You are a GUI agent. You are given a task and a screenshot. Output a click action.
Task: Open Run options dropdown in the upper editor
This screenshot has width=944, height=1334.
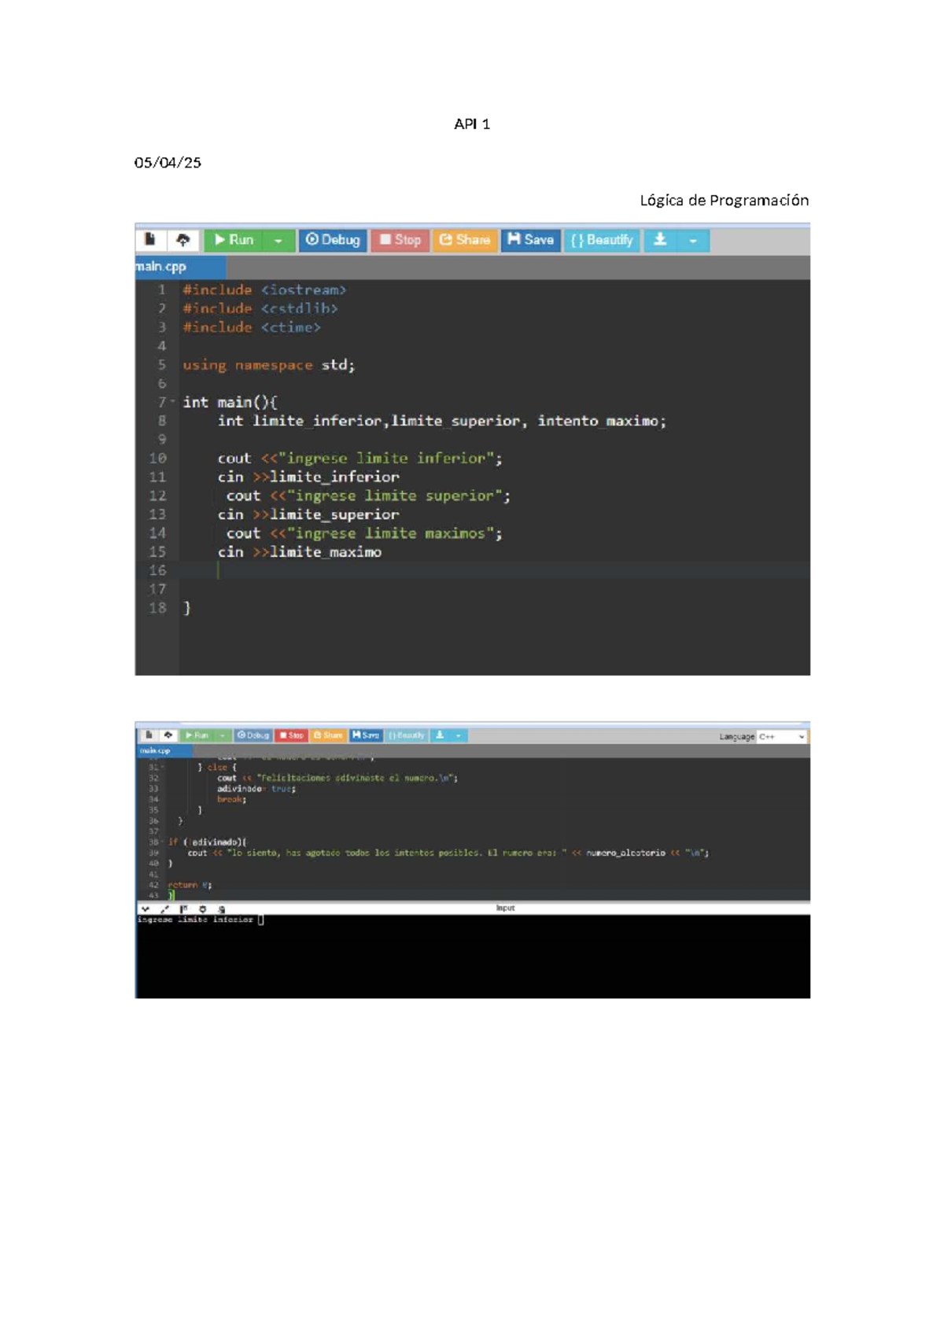[x=278, y=240]
